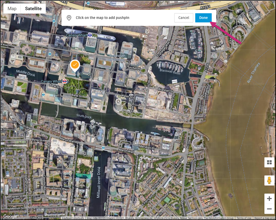Open the Terms of Use link
This screenshot has height=220, width=276.
tap(244, 218)
